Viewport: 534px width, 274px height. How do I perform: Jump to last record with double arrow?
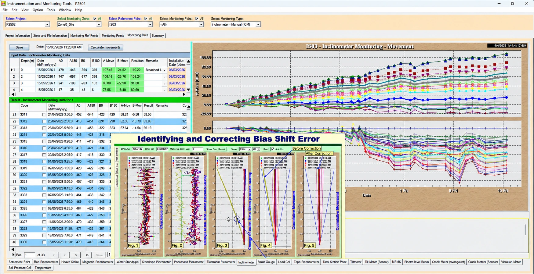(x=87, y=255)
